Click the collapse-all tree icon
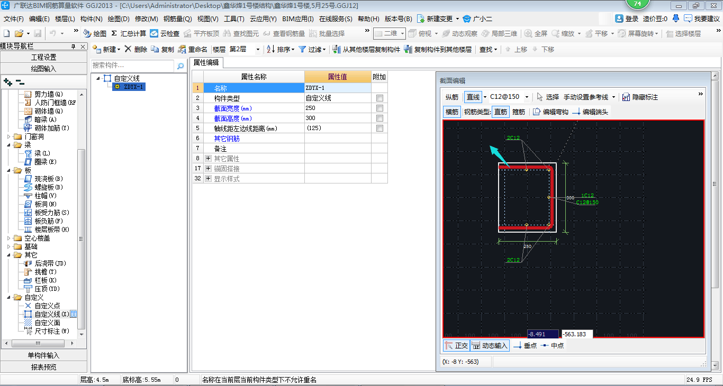Viewport: 723px width, 386px height. [20, 82]
